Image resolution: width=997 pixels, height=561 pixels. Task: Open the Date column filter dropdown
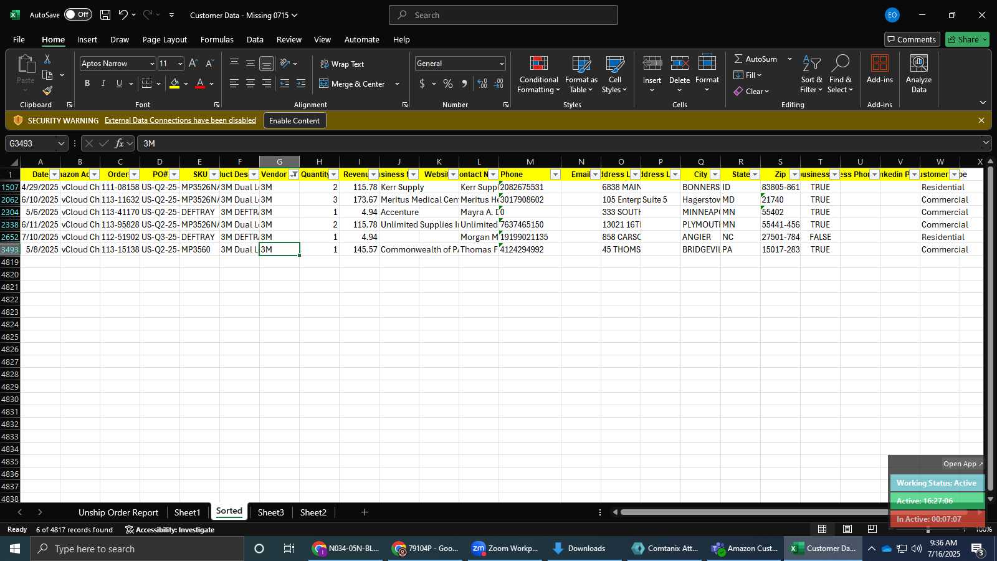click(55, 175)
